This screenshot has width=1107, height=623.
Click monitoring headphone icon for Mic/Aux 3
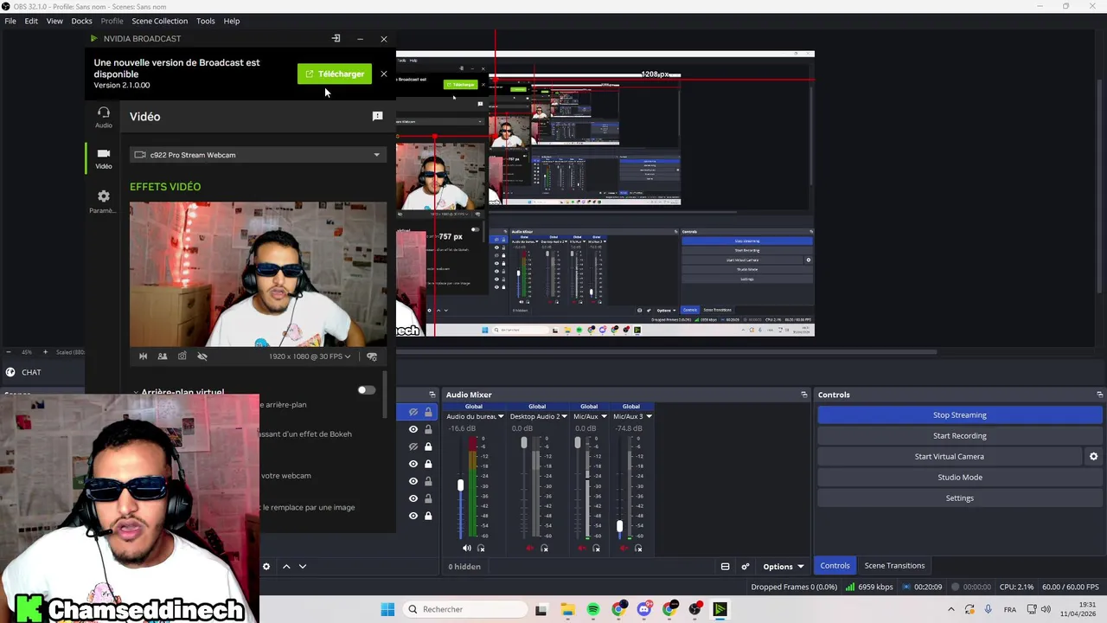[x=638, y=548]
